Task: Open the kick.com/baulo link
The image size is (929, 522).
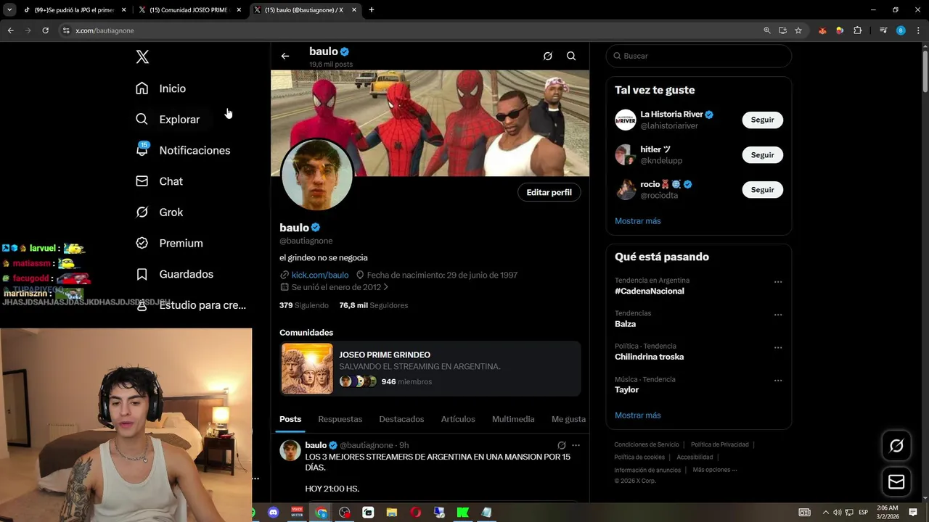Action: (x=320, y=275)
